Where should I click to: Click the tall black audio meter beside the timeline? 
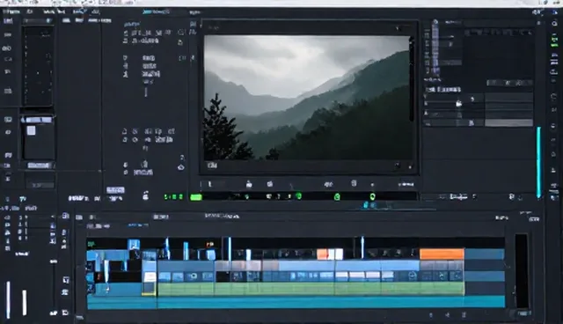tap(522, 271)
